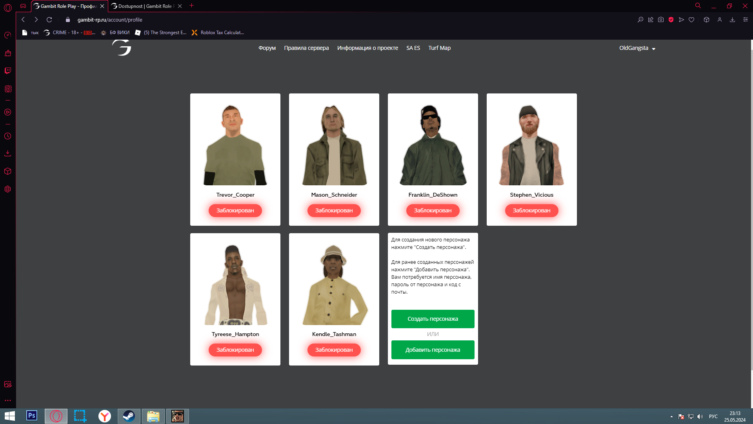This screenshot has height=424, width=753.
Task: Show hidden system tray icons arrow
Action: (671, 417)
